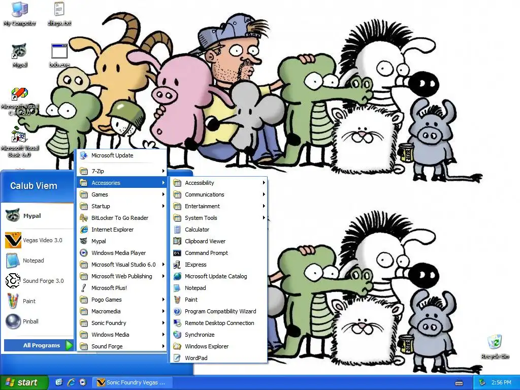This screenshot has height=390, width=520.
Task: Open Calculator in Accessories
Action: [219, 230]
